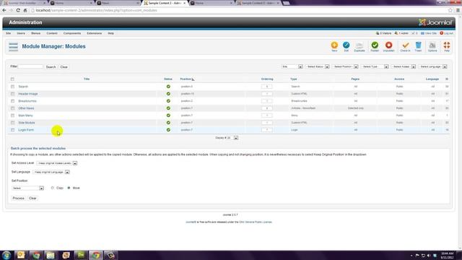Screen dimensions: 462x260
Task: Open the Help toolbar icon
Action: click(447, 46)
